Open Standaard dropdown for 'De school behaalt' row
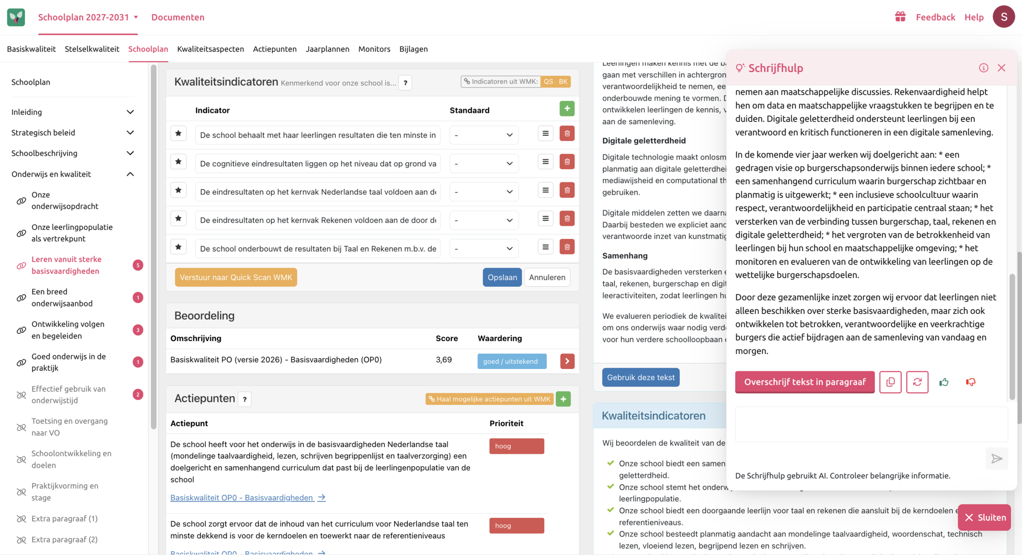The width and height of the screenshot is (1022, 555). tap(484, 135)
